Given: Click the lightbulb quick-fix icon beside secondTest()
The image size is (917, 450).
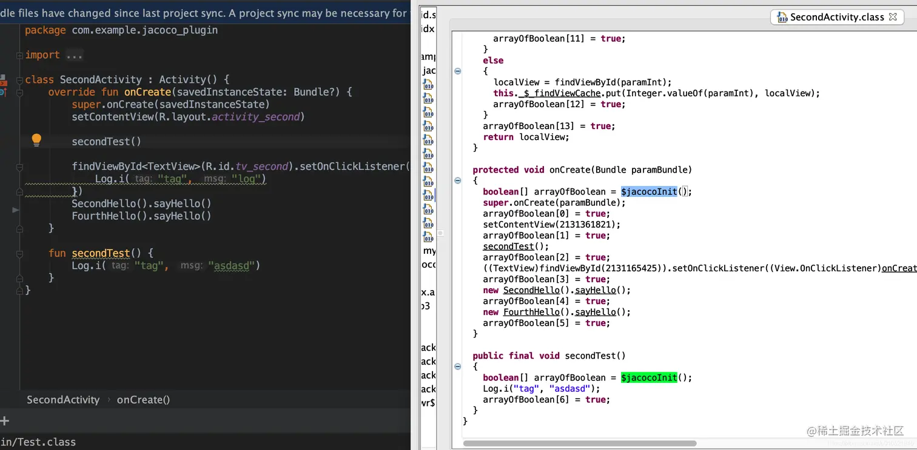Looking at the screenshot, I should (x=36, y=140).
